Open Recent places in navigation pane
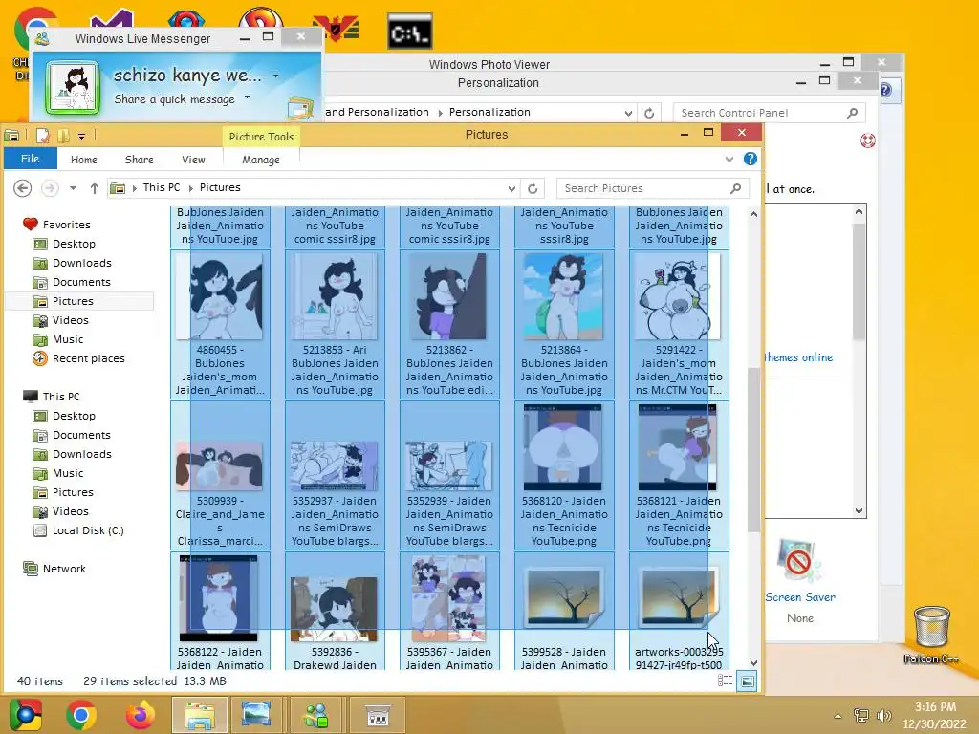The width and height of the screenshot is (979, 734). (88, 358)
